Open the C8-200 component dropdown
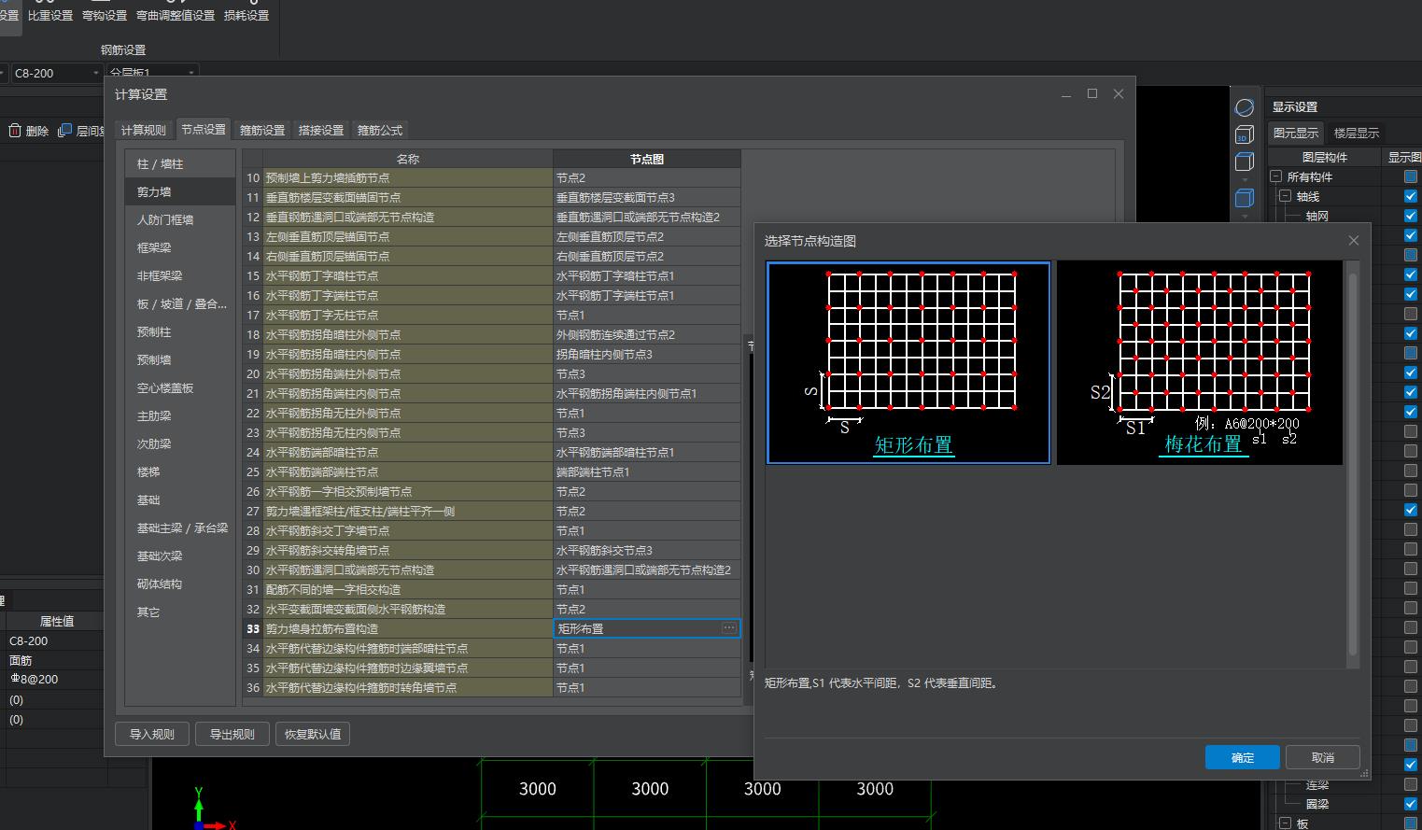This screenshot has height=830, width=1422. [56, 73]
